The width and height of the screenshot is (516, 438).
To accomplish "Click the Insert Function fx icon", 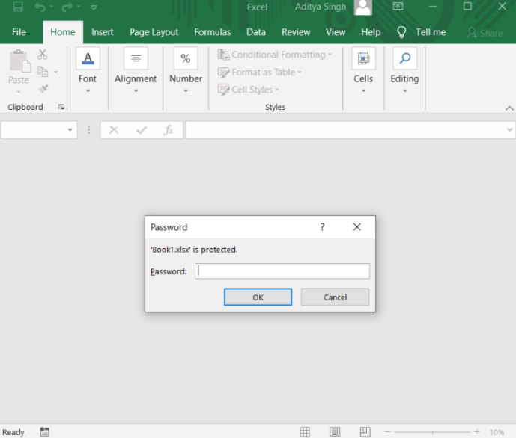I will click(169, 130).
